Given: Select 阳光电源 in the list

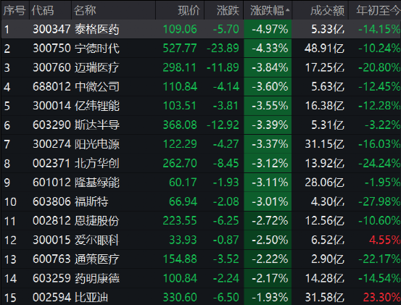Looking at the screenshot, I should click(201, 144).
